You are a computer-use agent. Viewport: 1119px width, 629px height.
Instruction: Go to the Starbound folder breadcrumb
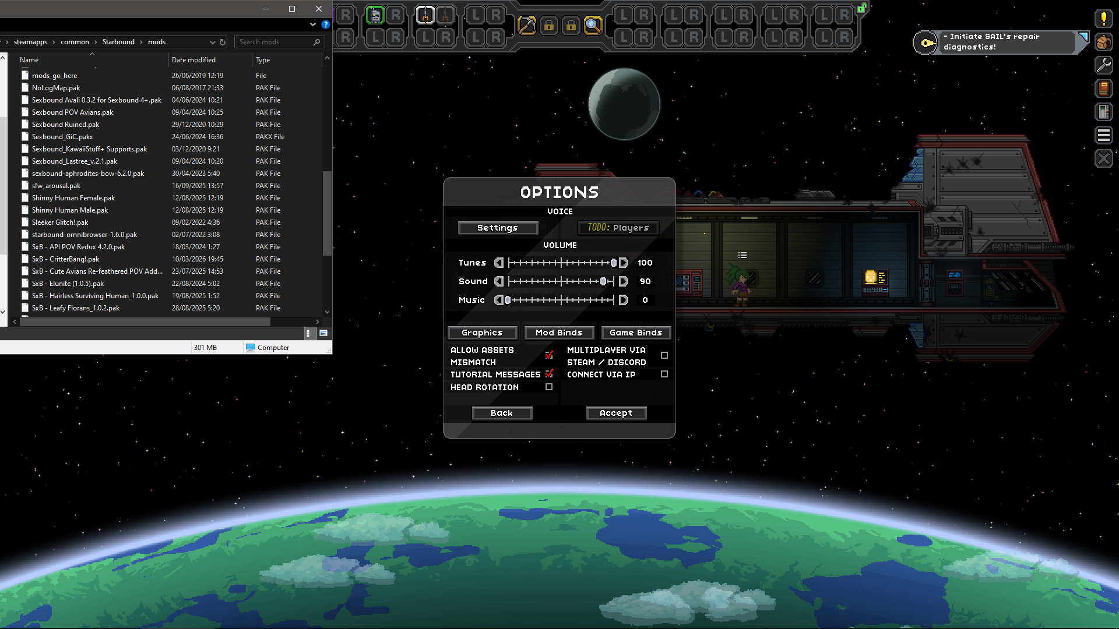point(118,42)
